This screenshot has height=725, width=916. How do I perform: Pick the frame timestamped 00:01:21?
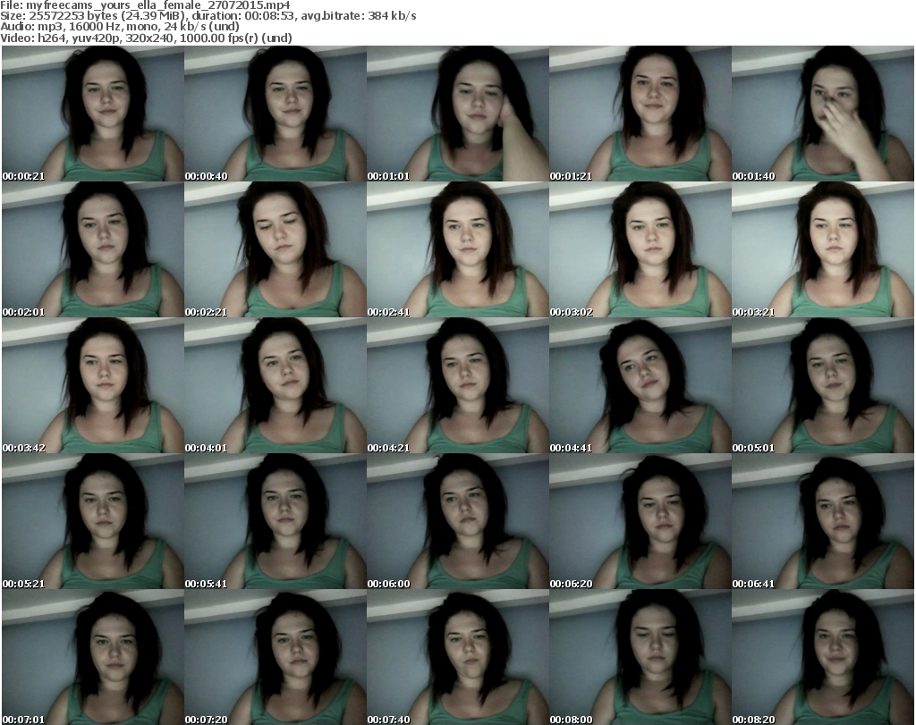click(640, 114)
